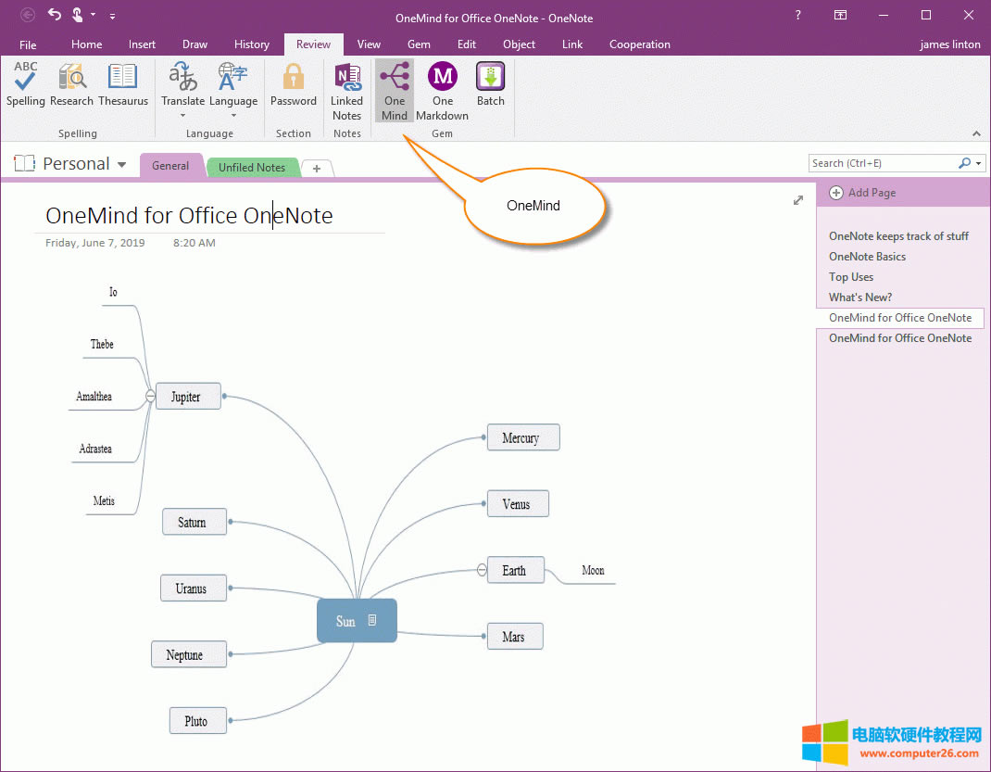Enter Full Page View via diagonal arrow
Image resolution: width=991 pixels, height=772 pixels.
click(797, 200)
